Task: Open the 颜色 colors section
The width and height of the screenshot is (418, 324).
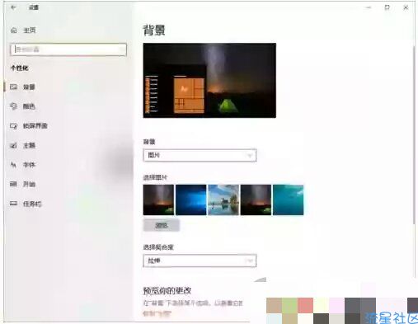Action: point(23,106)
